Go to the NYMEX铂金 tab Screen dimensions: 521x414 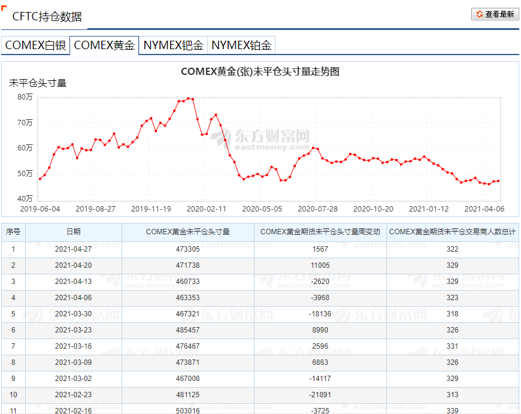(241, 45)
